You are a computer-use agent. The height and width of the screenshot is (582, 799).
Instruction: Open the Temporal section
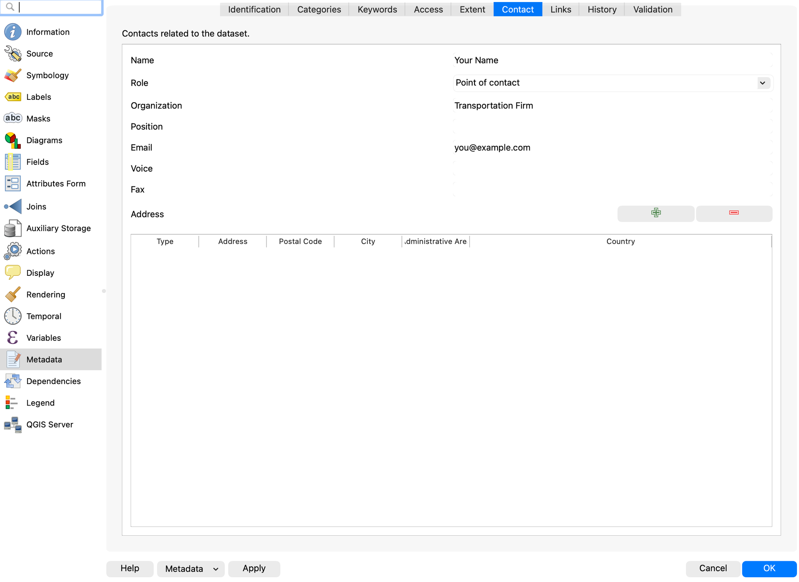(x=51, y=316)
